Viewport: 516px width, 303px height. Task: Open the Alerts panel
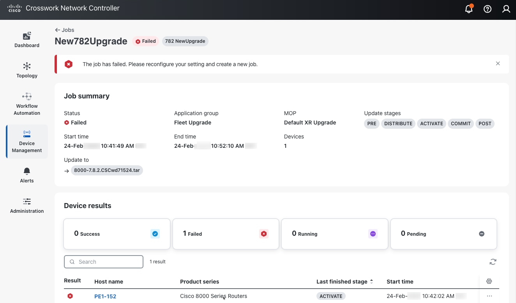click(27, 175)
